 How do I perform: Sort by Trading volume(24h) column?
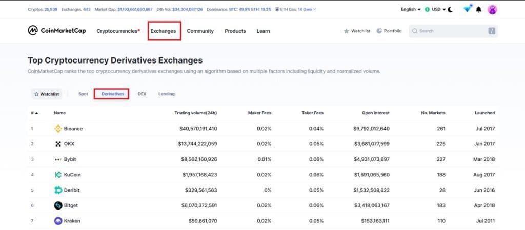click(195, 113)
